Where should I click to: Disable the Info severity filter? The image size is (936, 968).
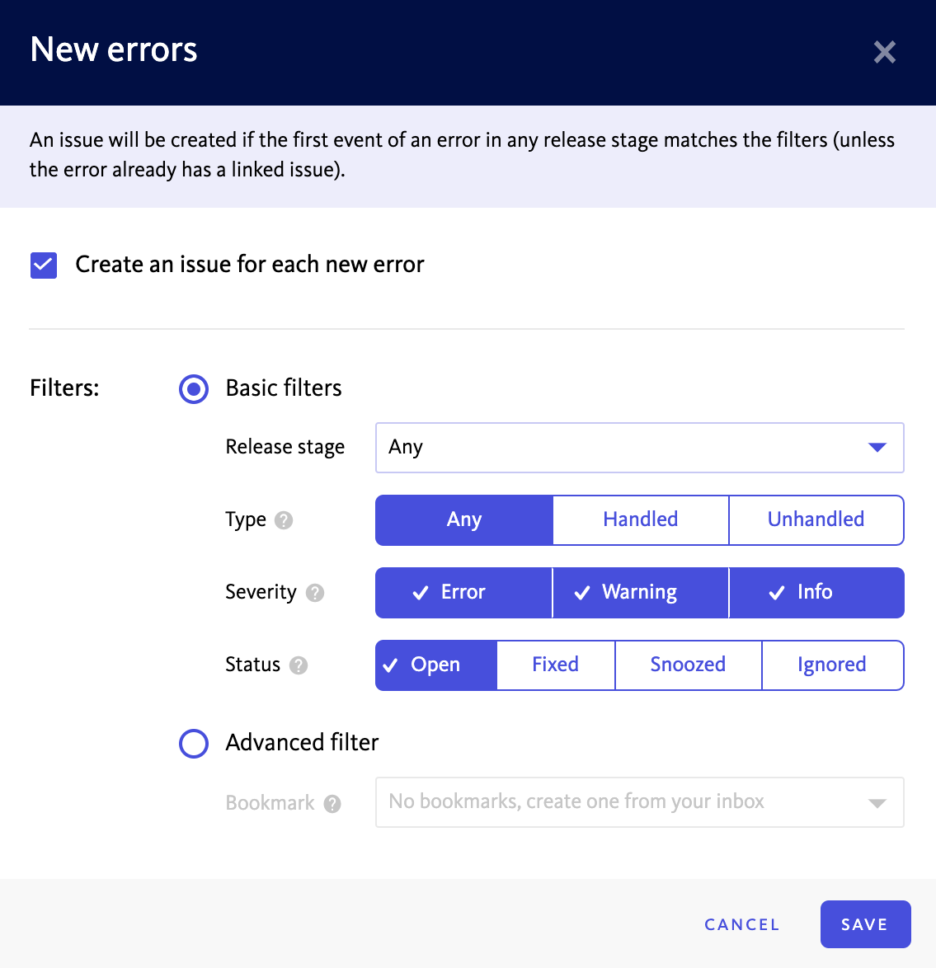pos(816,593)
